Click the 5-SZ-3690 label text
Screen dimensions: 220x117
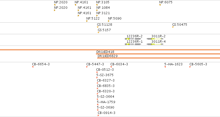coord(105,107)
